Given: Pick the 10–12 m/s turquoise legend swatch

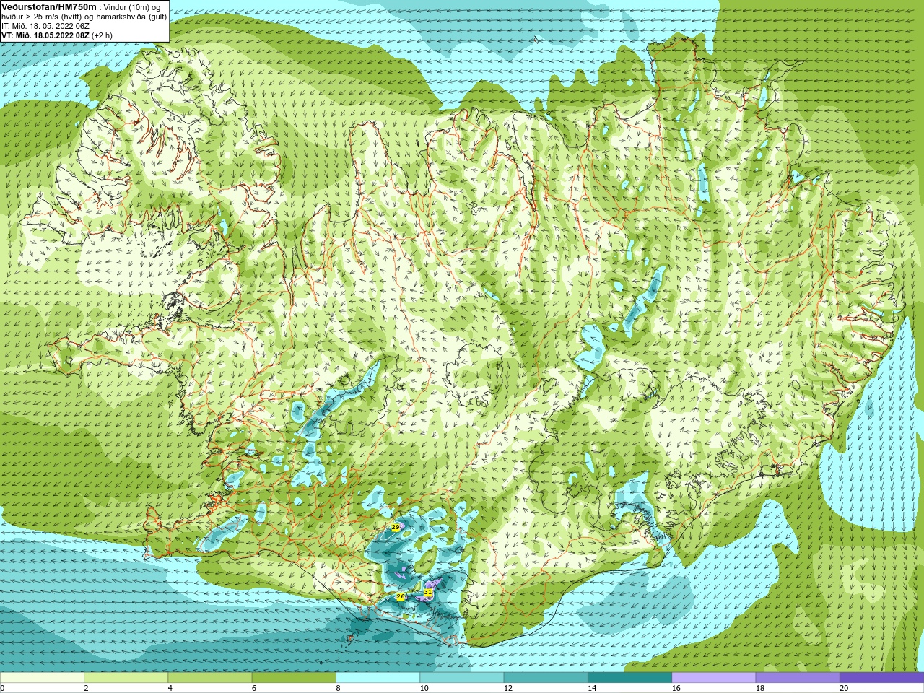Looking at the screenshot, I should [462, 678].
